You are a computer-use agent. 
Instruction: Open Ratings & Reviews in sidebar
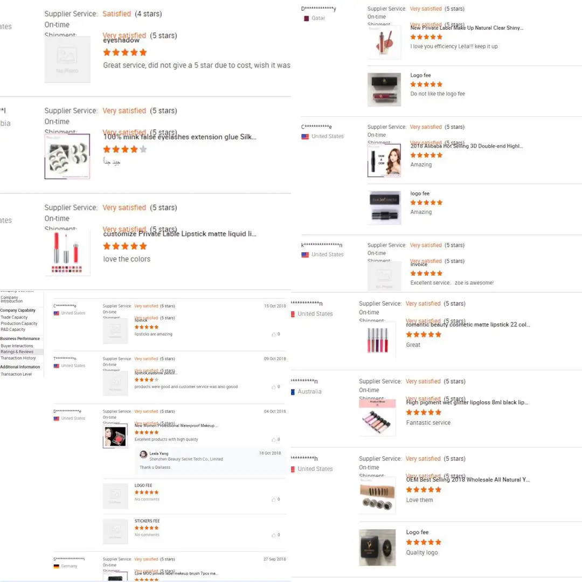(17, 352)
